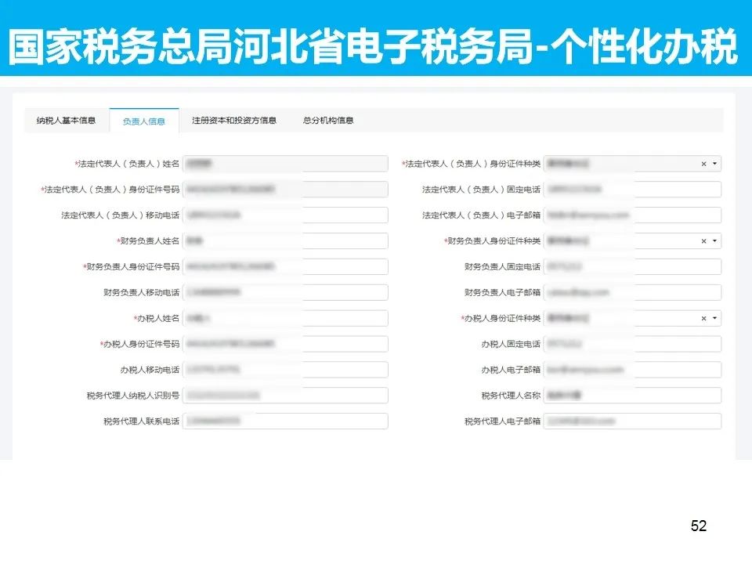This screenshot has width=752, height=564.
Task: Focus the 税务代理人名称 input field
Action: [x=633, y=396]
